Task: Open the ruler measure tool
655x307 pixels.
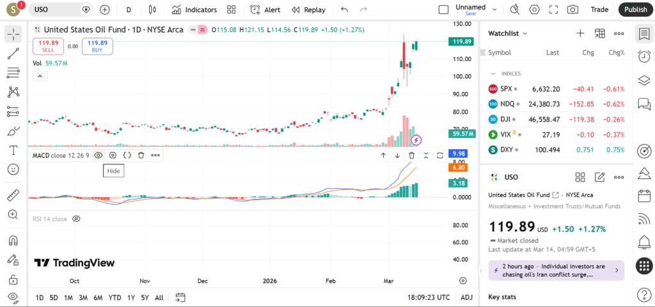Action: 13,195
